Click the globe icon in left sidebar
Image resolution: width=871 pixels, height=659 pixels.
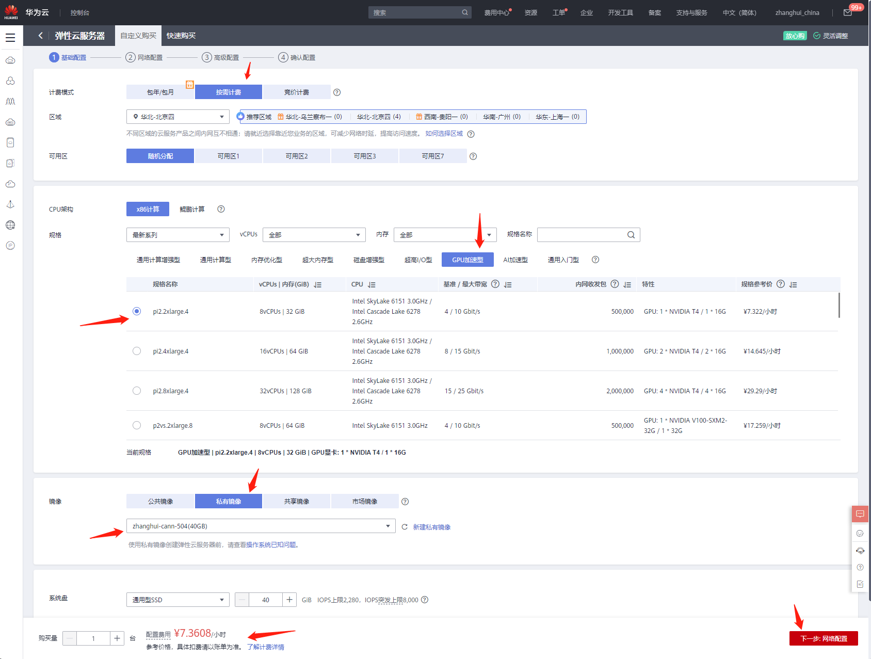pyautogui.click(x=10, y=225)
